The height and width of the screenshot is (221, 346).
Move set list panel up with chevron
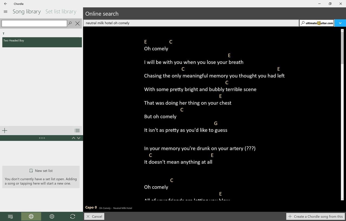pyautogui.click(x=74, y=138)
